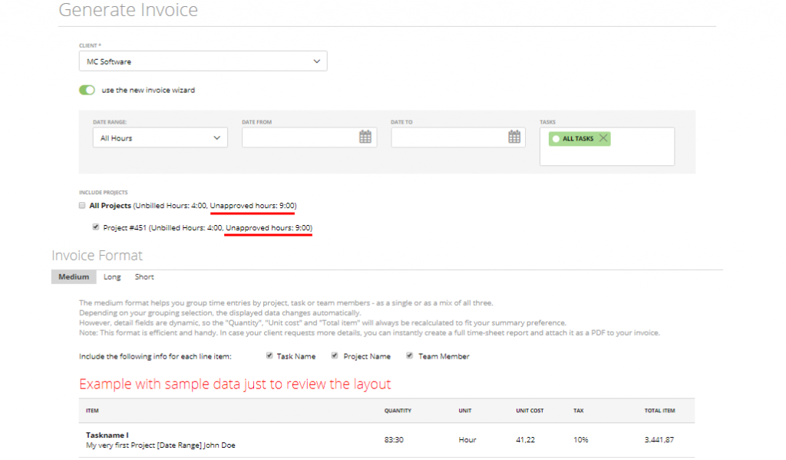Remove the ALL TASKS filter chip
The width and height of the screenshot is (786, 460).
pos(603,138)
